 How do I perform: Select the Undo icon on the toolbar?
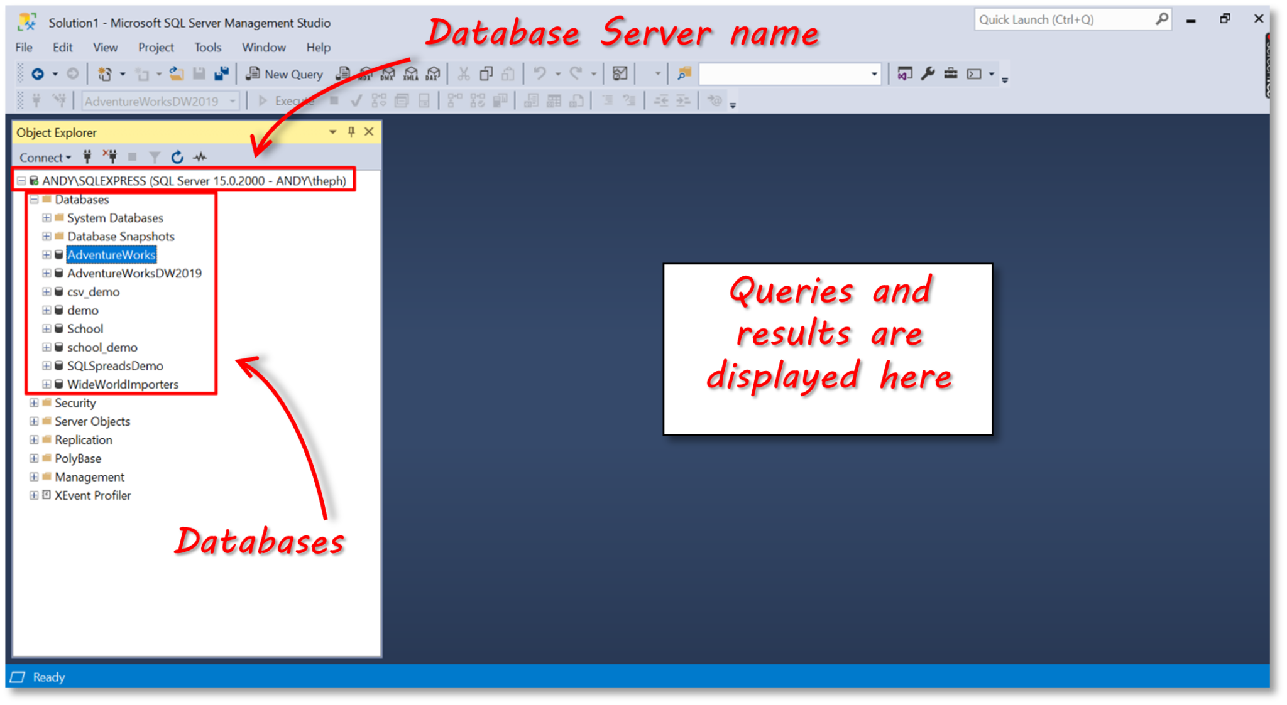coord(539,73)
